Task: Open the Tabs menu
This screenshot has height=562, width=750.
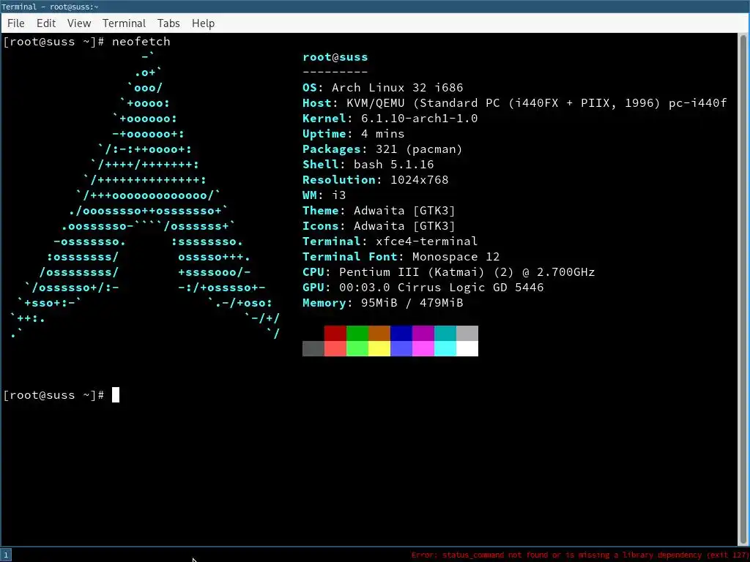Action: click(168, 23)
